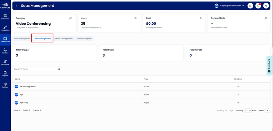The width and height of the screenshot is (273, 131).
Task: Click the back arrow beside Saas Management
Action: [17, 6]
